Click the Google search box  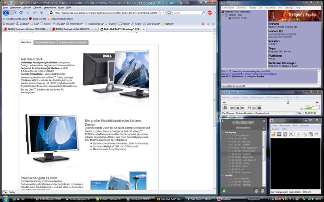(187, 13)
